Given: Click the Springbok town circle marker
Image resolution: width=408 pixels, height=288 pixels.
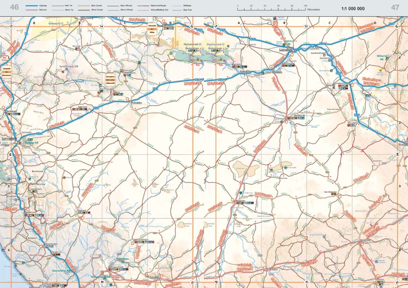Looking at the screenshot, I should coord(16,142).
